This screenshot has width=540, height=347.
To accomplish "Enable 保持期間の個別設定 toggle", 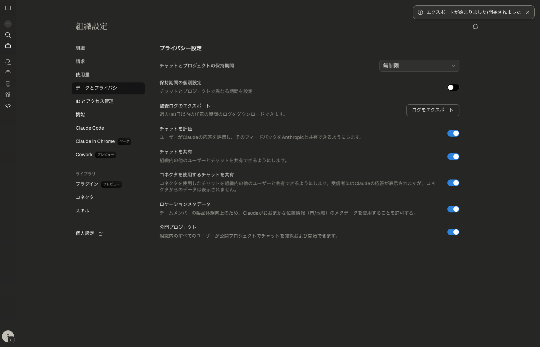I will click(x=453, y=87).
